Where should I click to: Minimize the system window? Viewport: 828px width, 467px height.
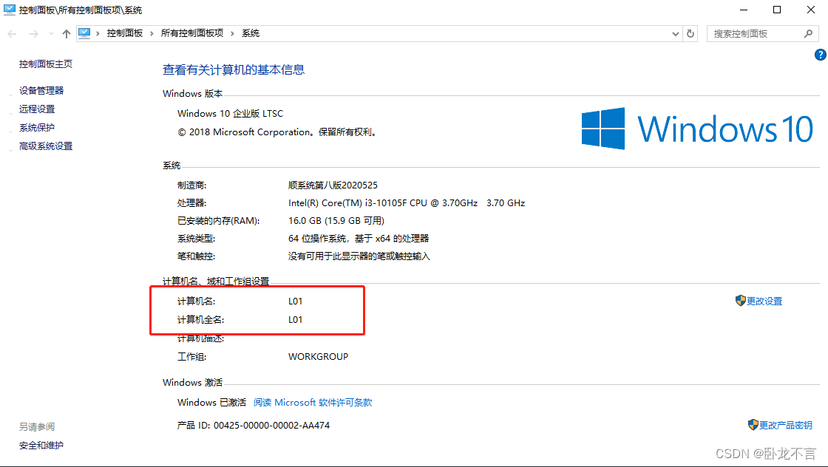pyautogui.click(x=744, y=10)
